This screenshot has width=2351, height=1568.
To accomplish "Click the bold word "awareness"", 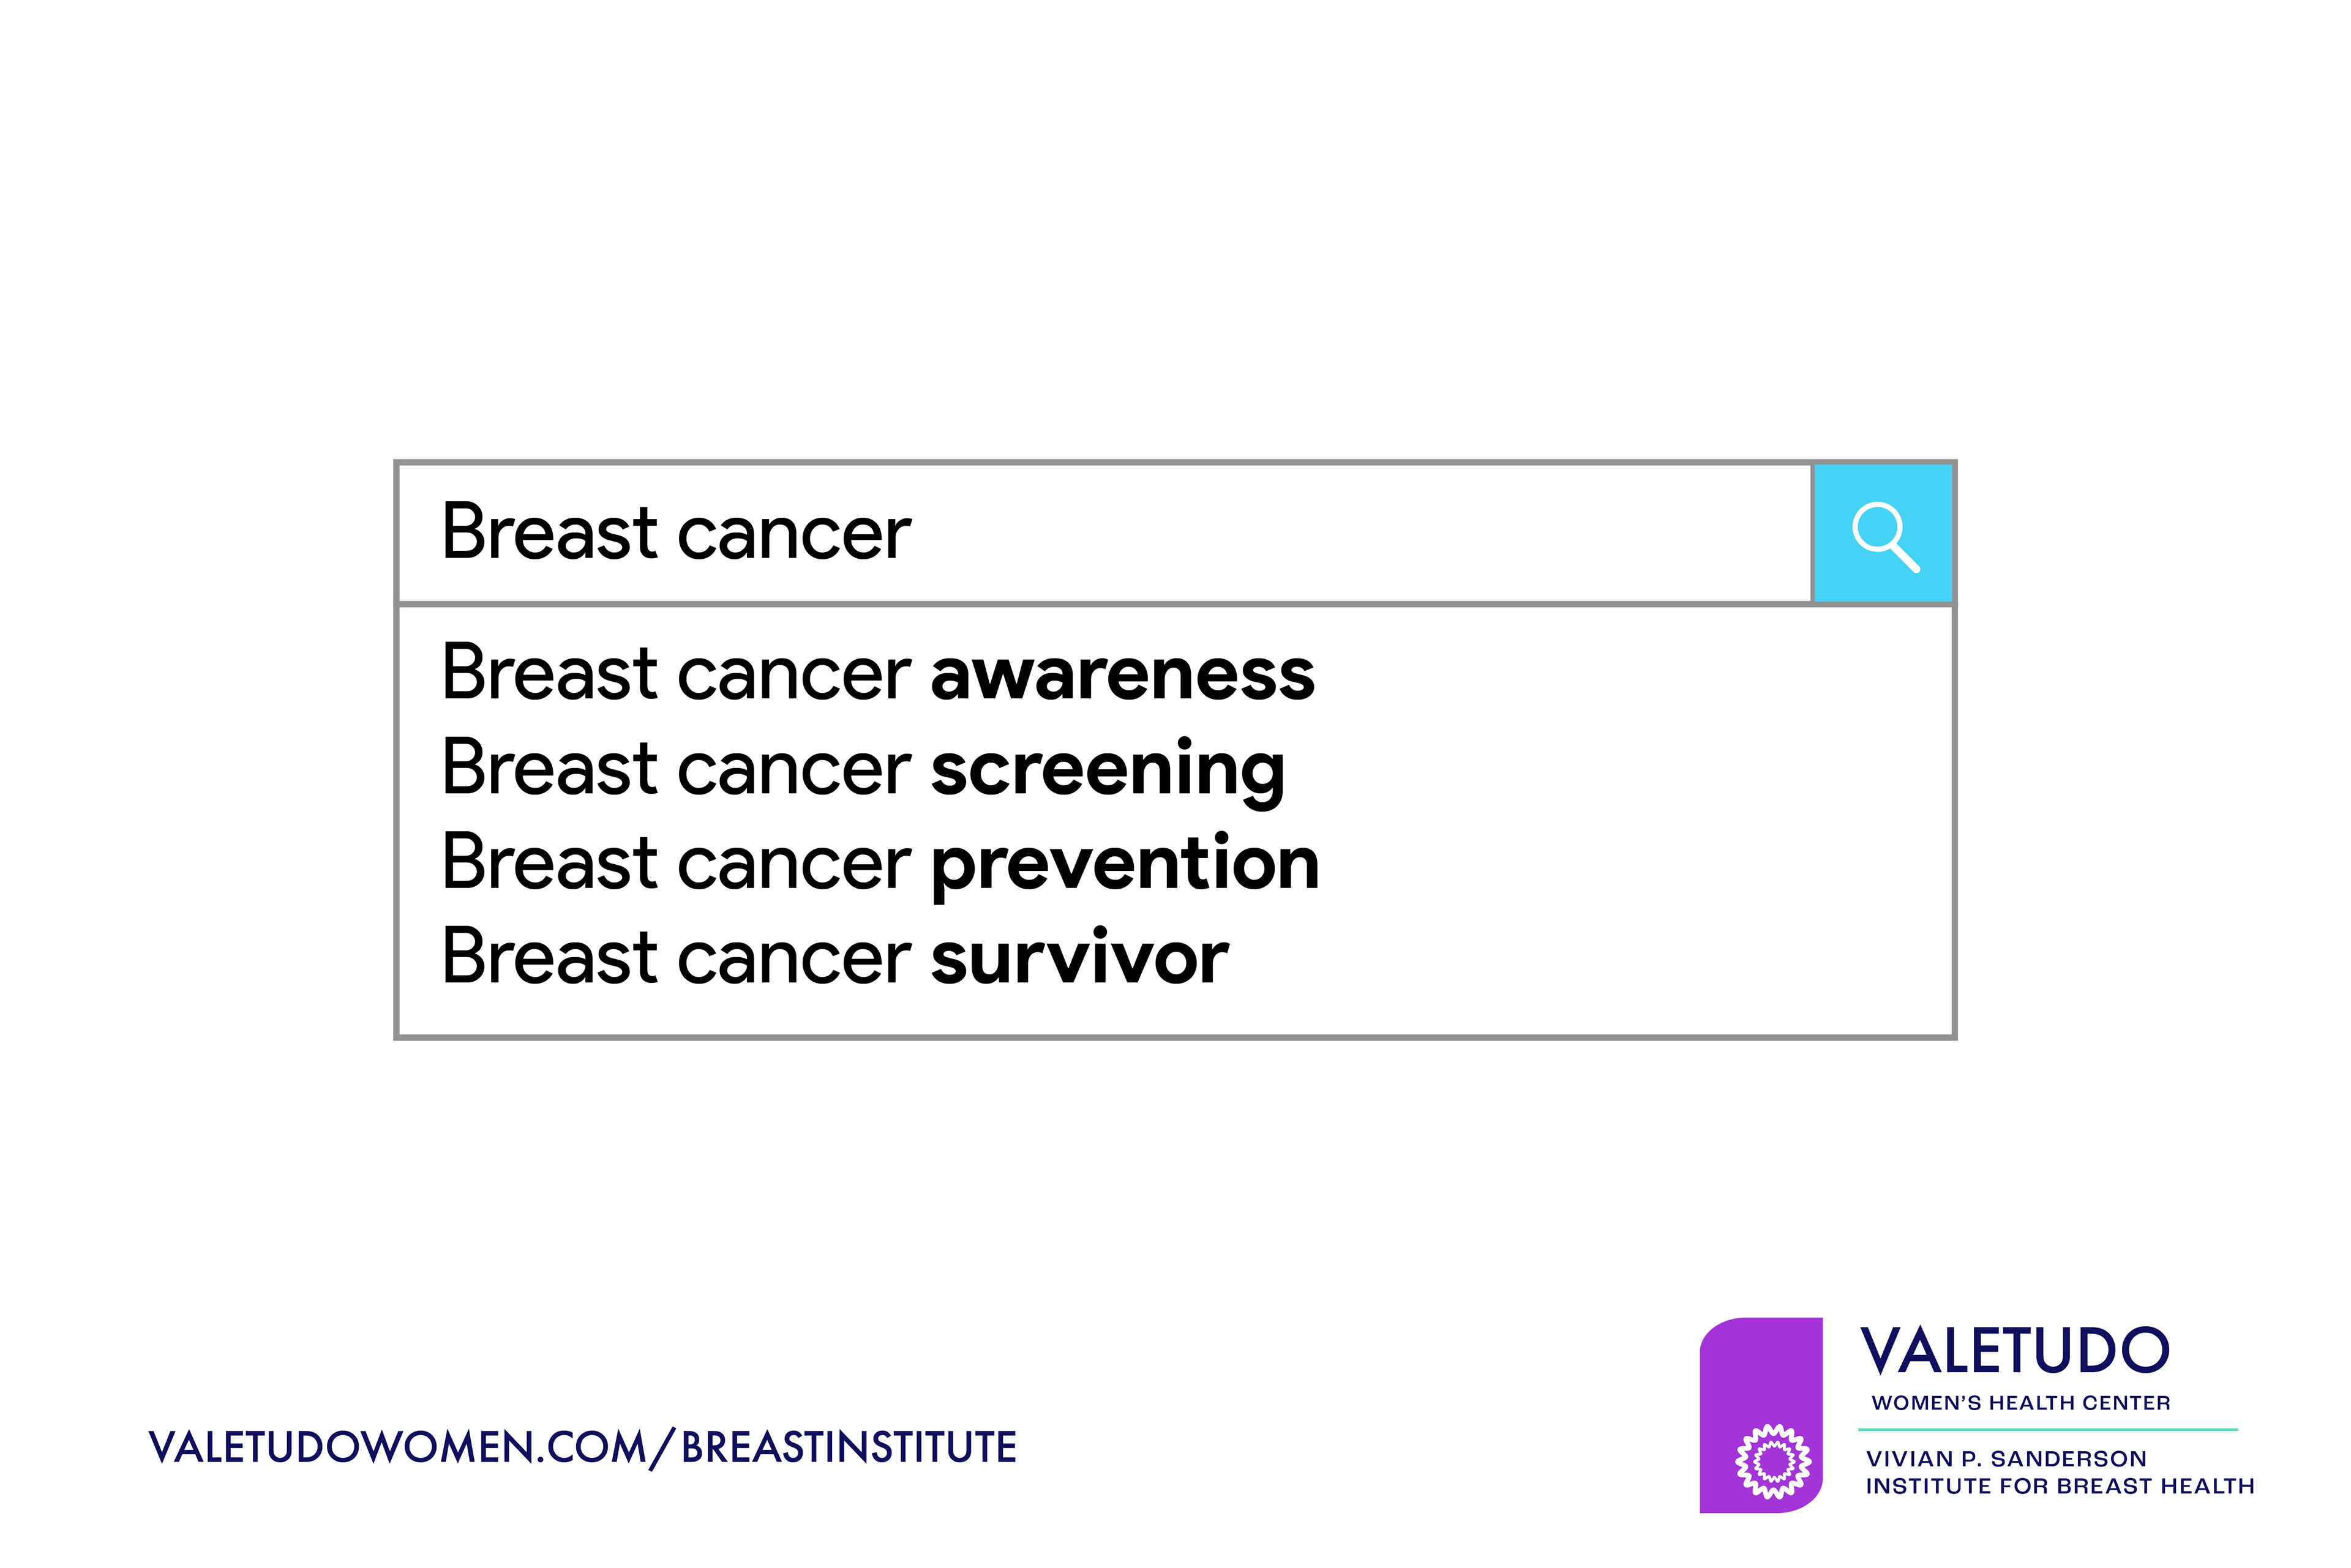I will 1122,675.
